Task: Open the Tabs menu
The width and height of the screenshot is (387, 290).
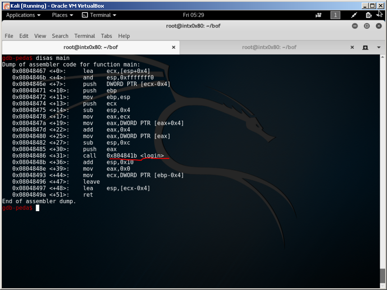Action: 106,36
